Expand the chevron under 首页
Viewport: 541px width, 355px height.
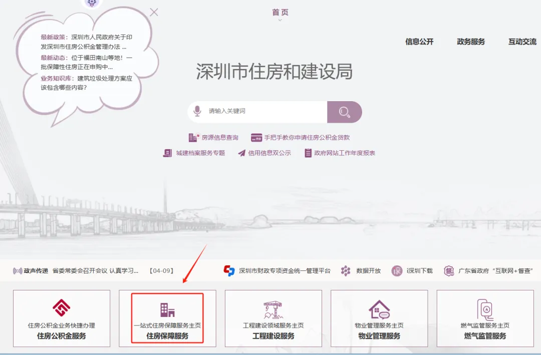[x=280, y=20]
